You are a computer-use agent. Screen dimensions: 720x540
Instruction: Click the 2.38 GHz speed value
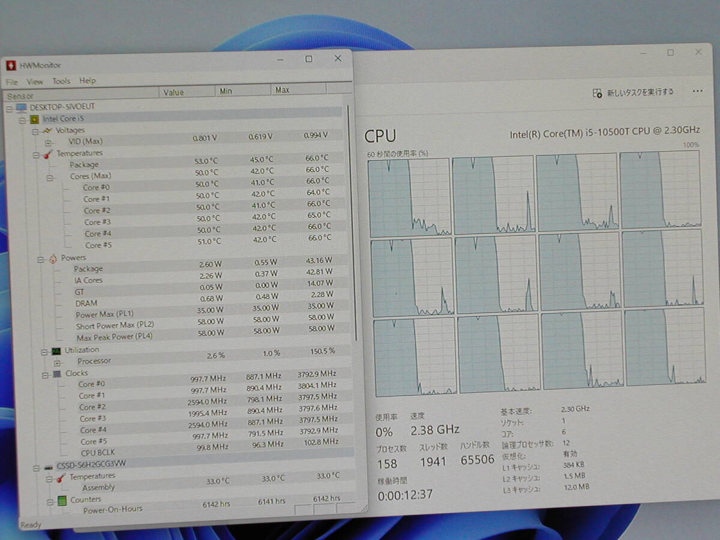tap(435, 430)
